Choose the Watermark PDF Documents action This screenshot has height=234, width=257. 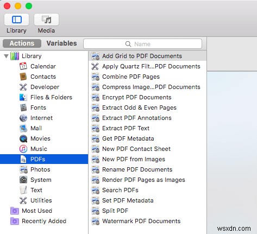click(147, 221)
